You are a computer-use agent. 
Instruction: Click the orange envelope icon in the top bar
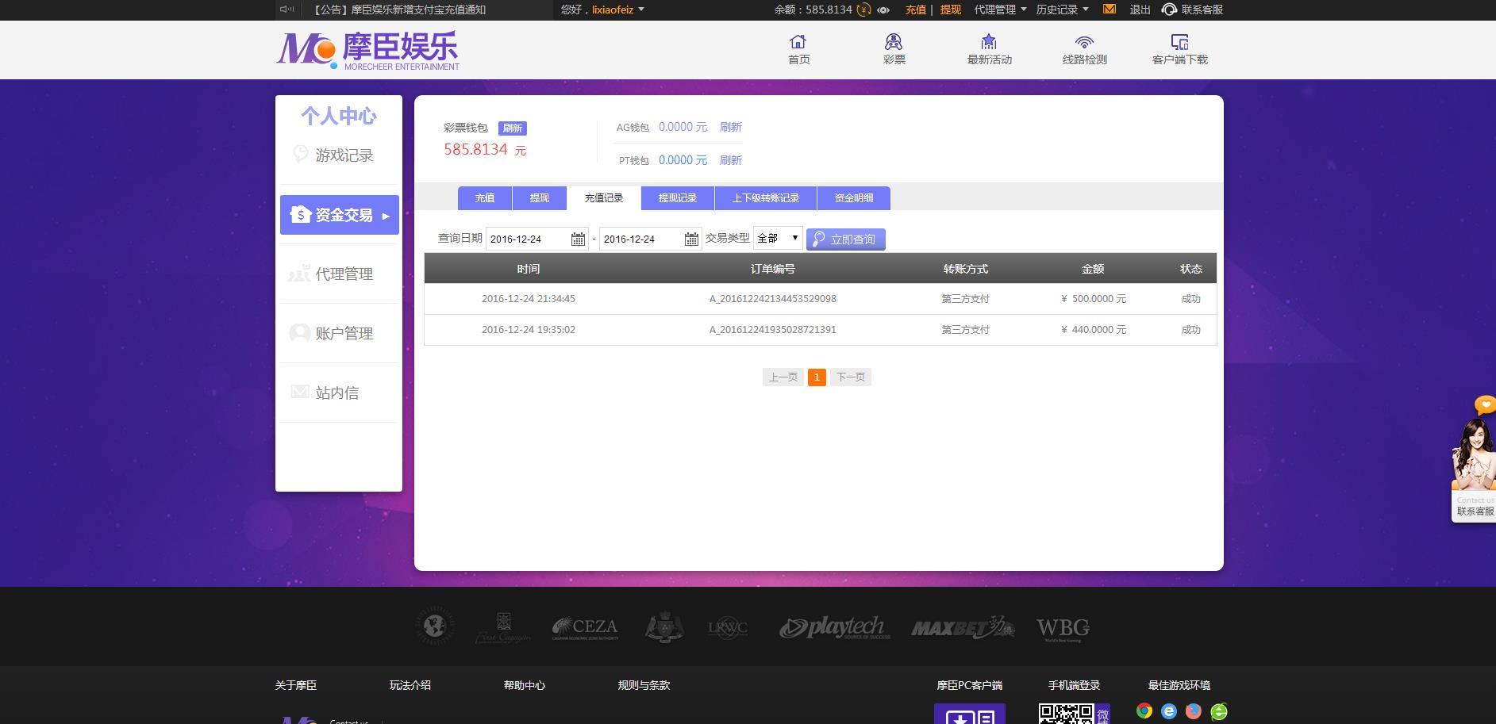[x=1109, y=10]
